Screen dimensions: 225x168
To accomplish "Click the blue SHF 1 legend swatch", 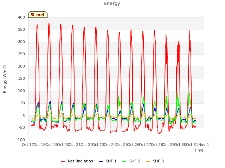I will [x=101, y=162].
